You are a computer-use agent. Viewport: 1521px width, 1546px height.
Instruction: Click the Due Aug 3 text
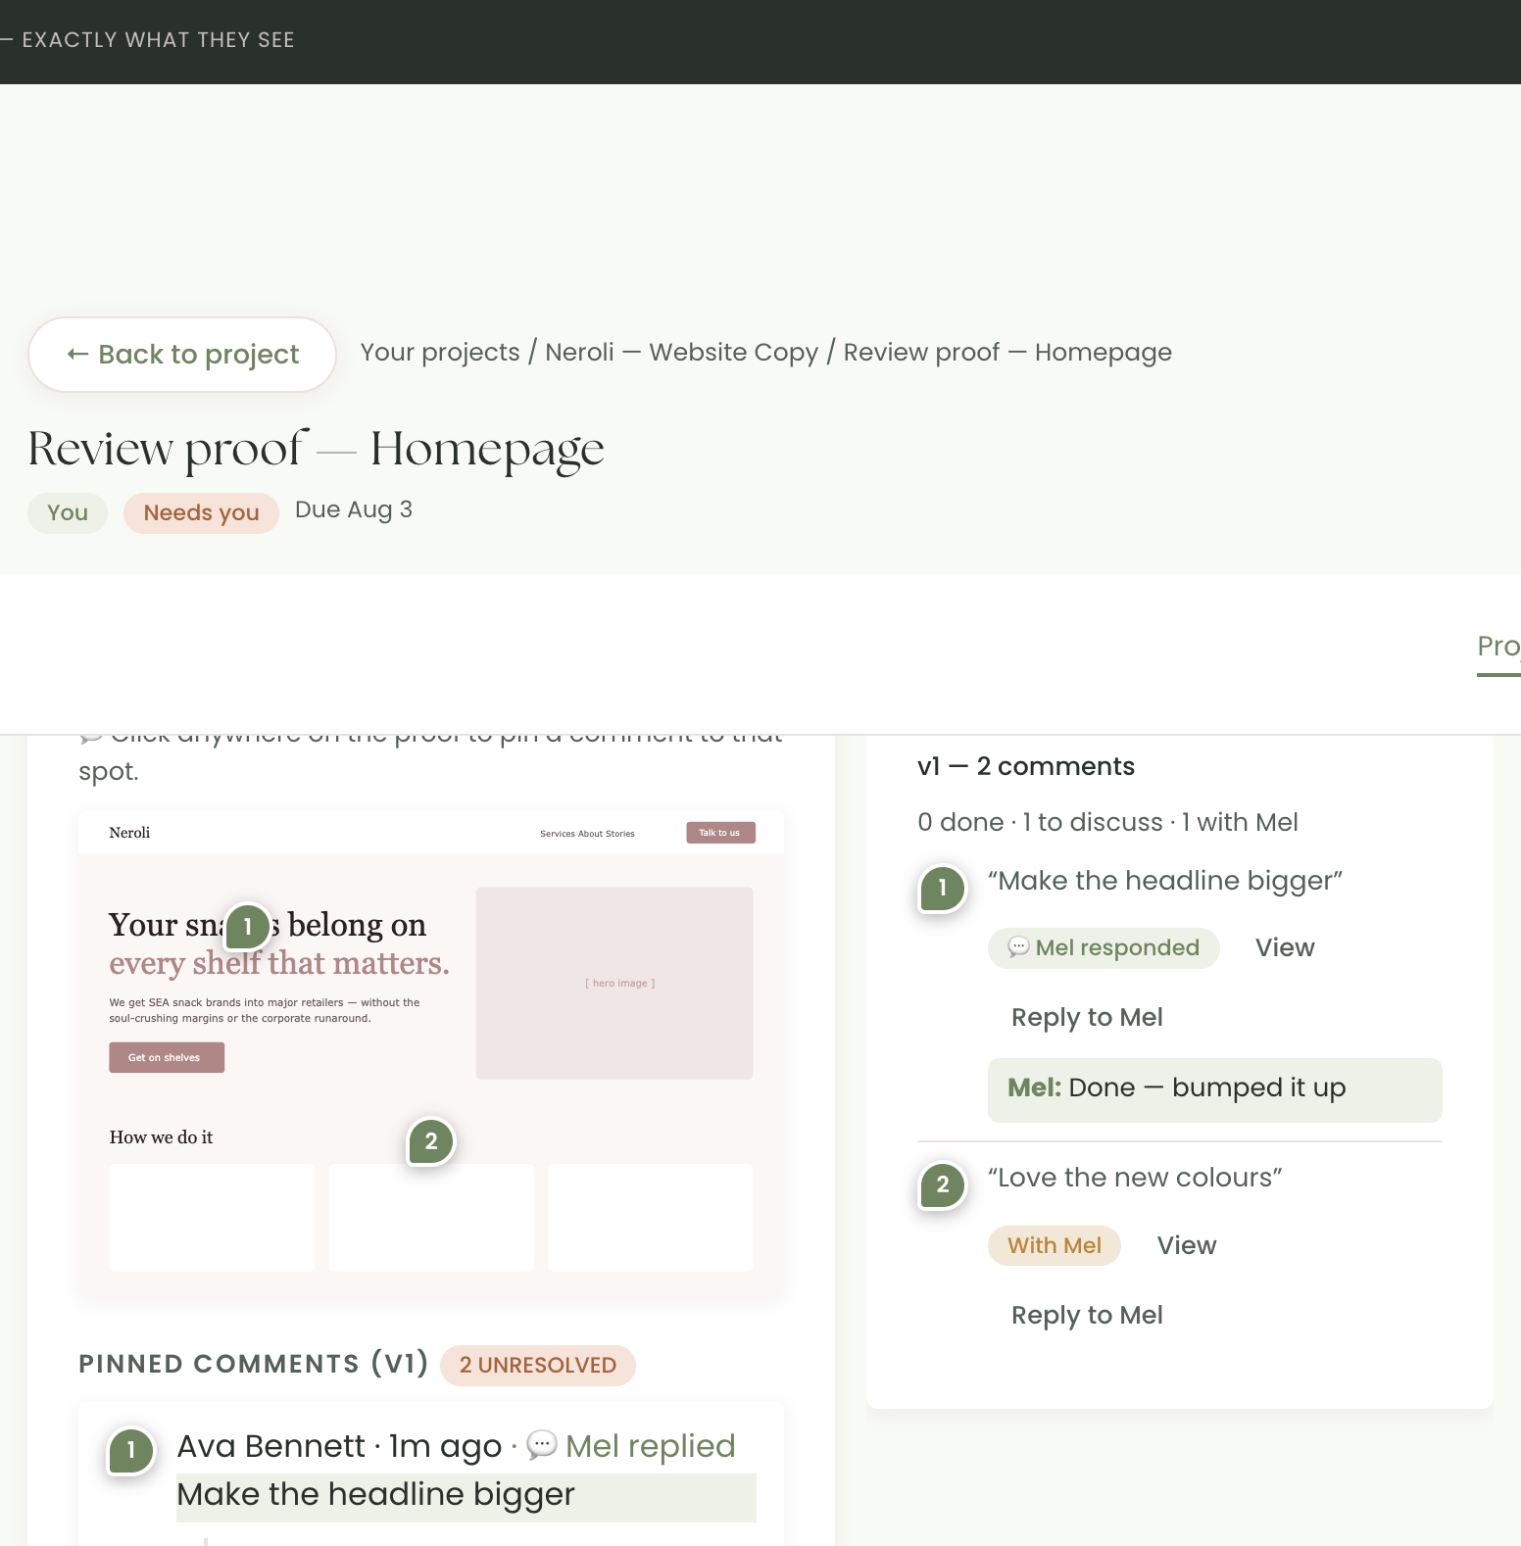tap(354, 510)
